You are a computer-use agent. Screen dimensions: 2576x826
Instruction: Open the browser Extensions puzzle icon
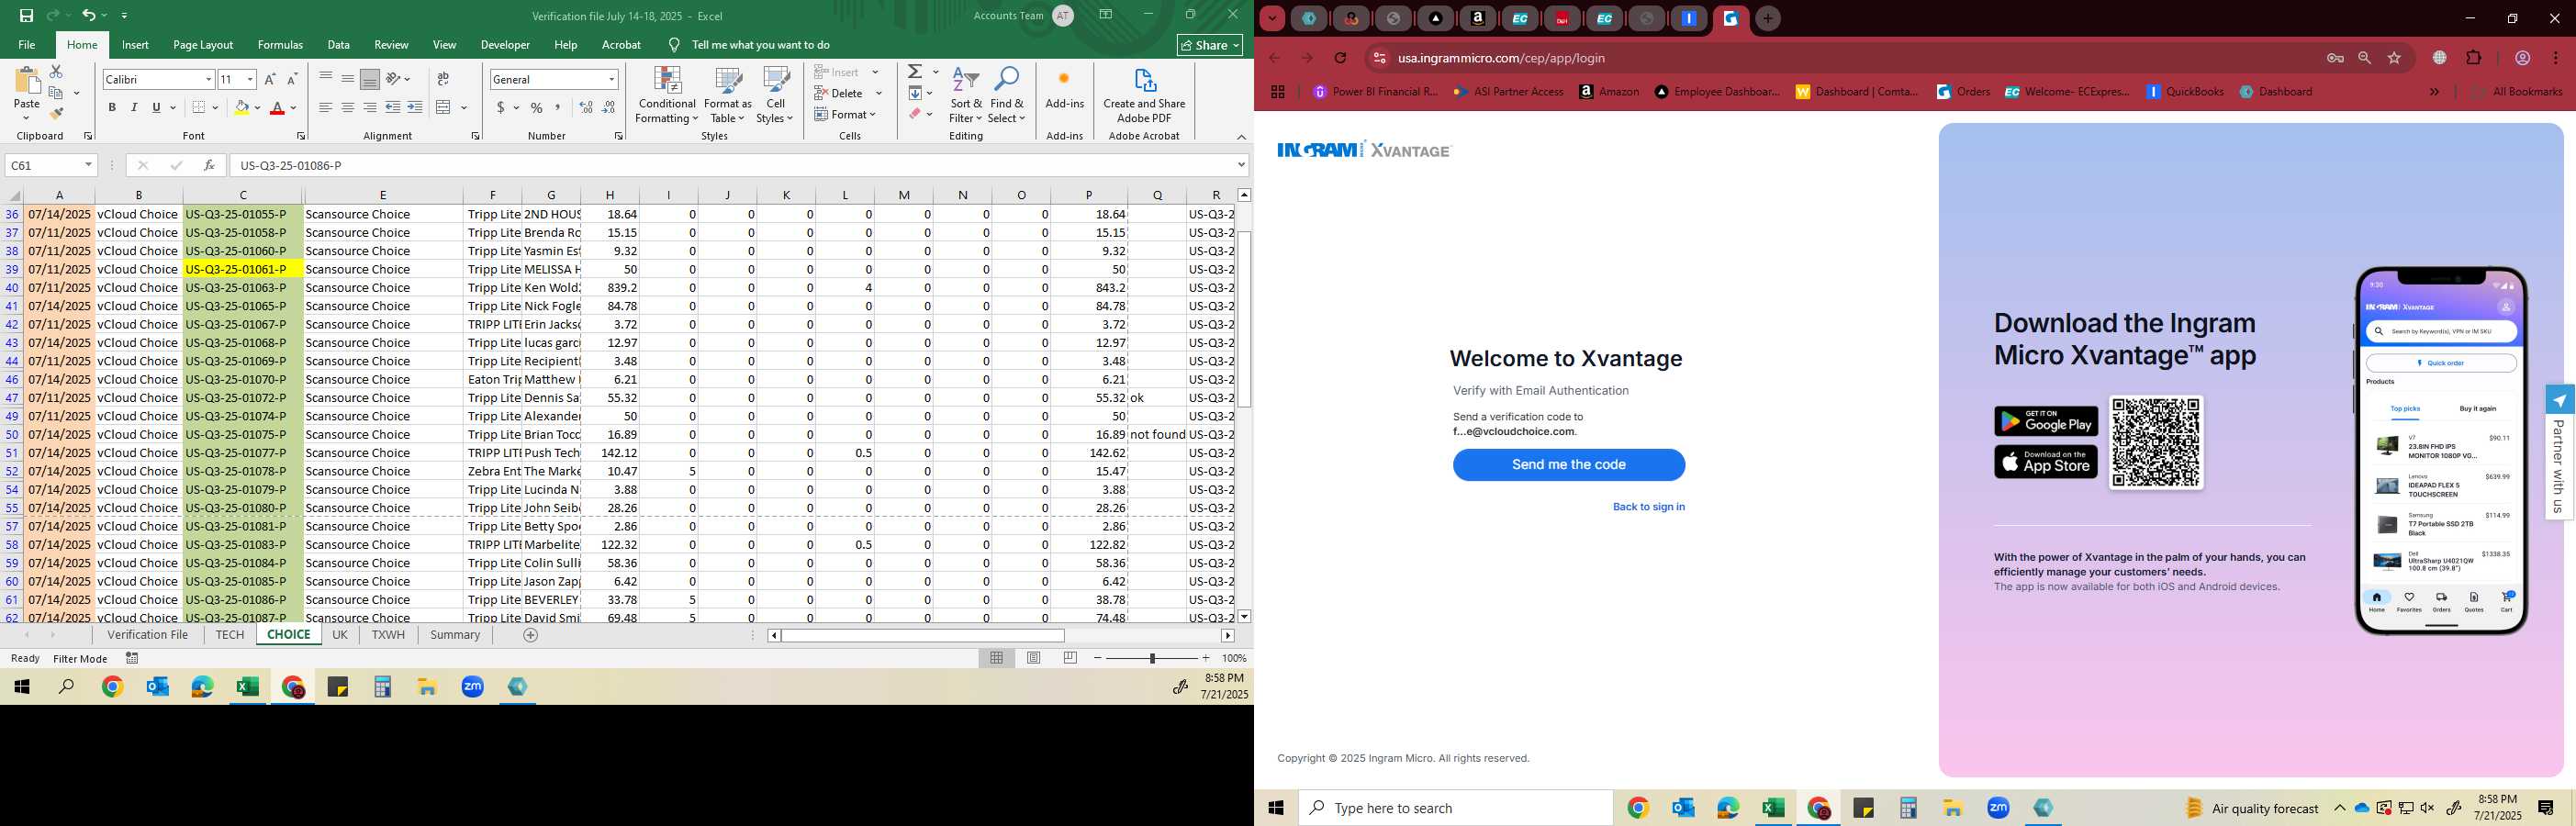[2474, 58]
